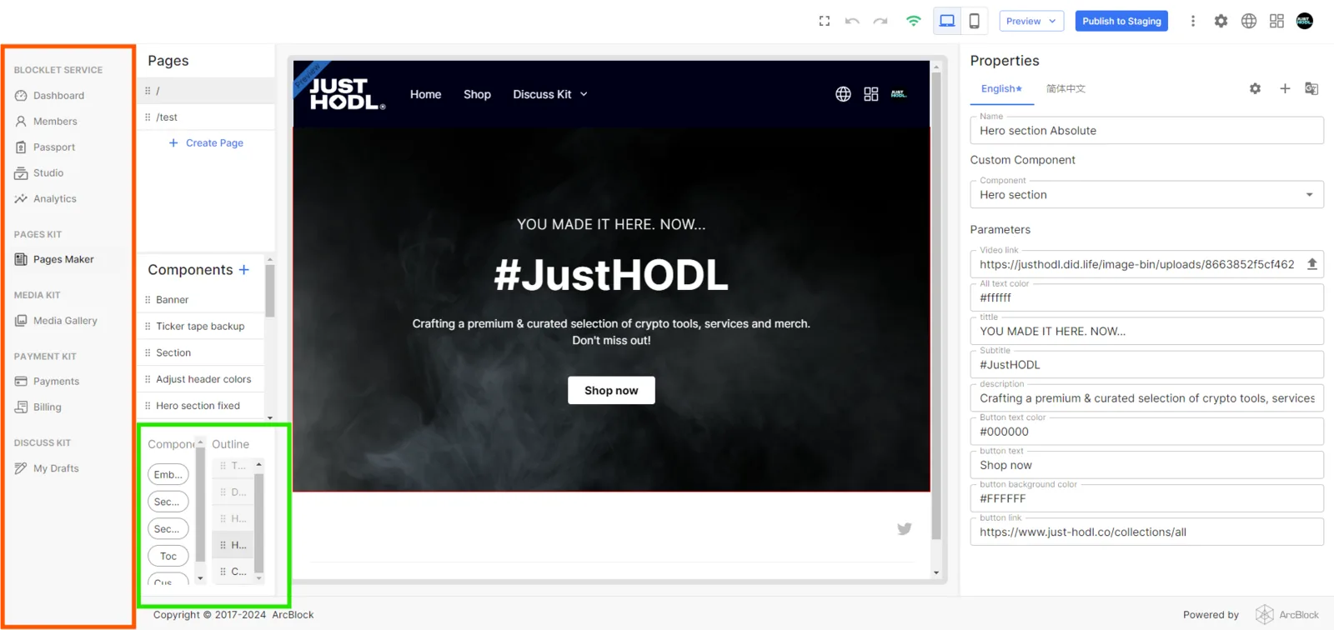Image resolution: width=1334 pixels, height=630 pixels.
Task: Click Home in preview navigation
Action: 425,94
